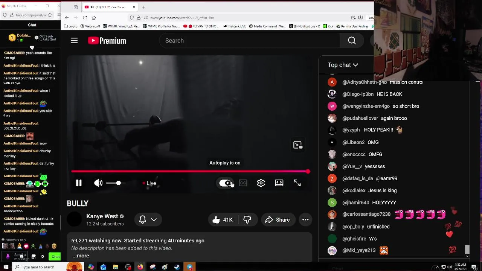Screen dimensions: 482x271
Task: Jump to the Live indicator
Action: point(149,183)
